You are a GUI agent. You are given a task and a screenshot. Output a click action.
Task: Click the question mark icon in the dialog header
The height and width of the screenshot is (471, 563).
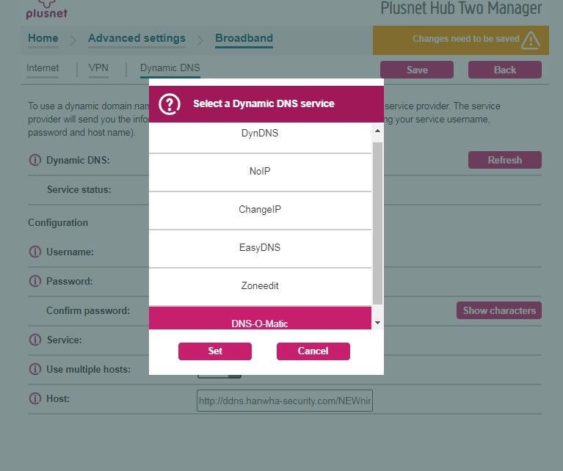(170, 104)
